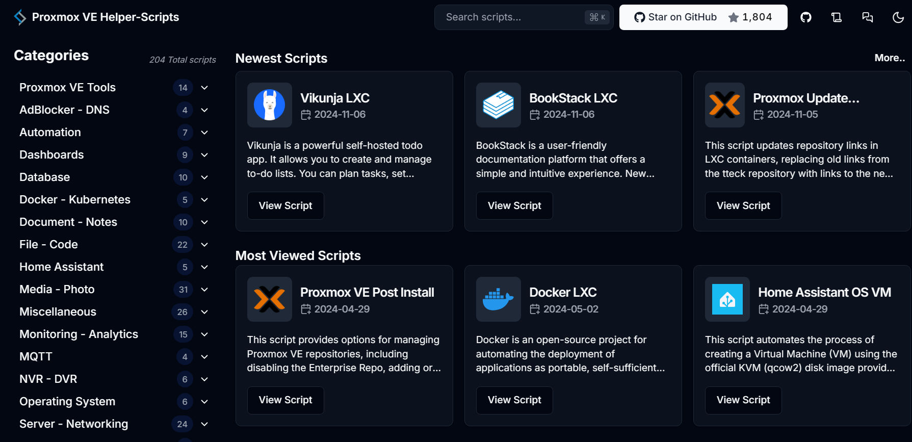
Task: Open the discussions chat bubbles icon
Action: pos(867,17)
